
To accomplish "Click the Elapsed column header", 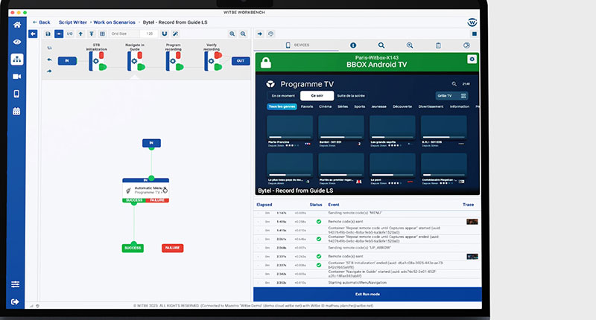I will coord(264,205).
